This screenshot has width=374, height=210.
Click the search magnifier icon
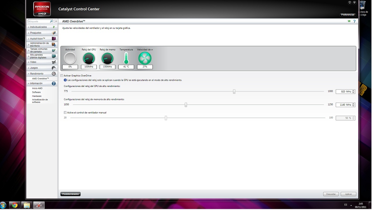point(51,21)
